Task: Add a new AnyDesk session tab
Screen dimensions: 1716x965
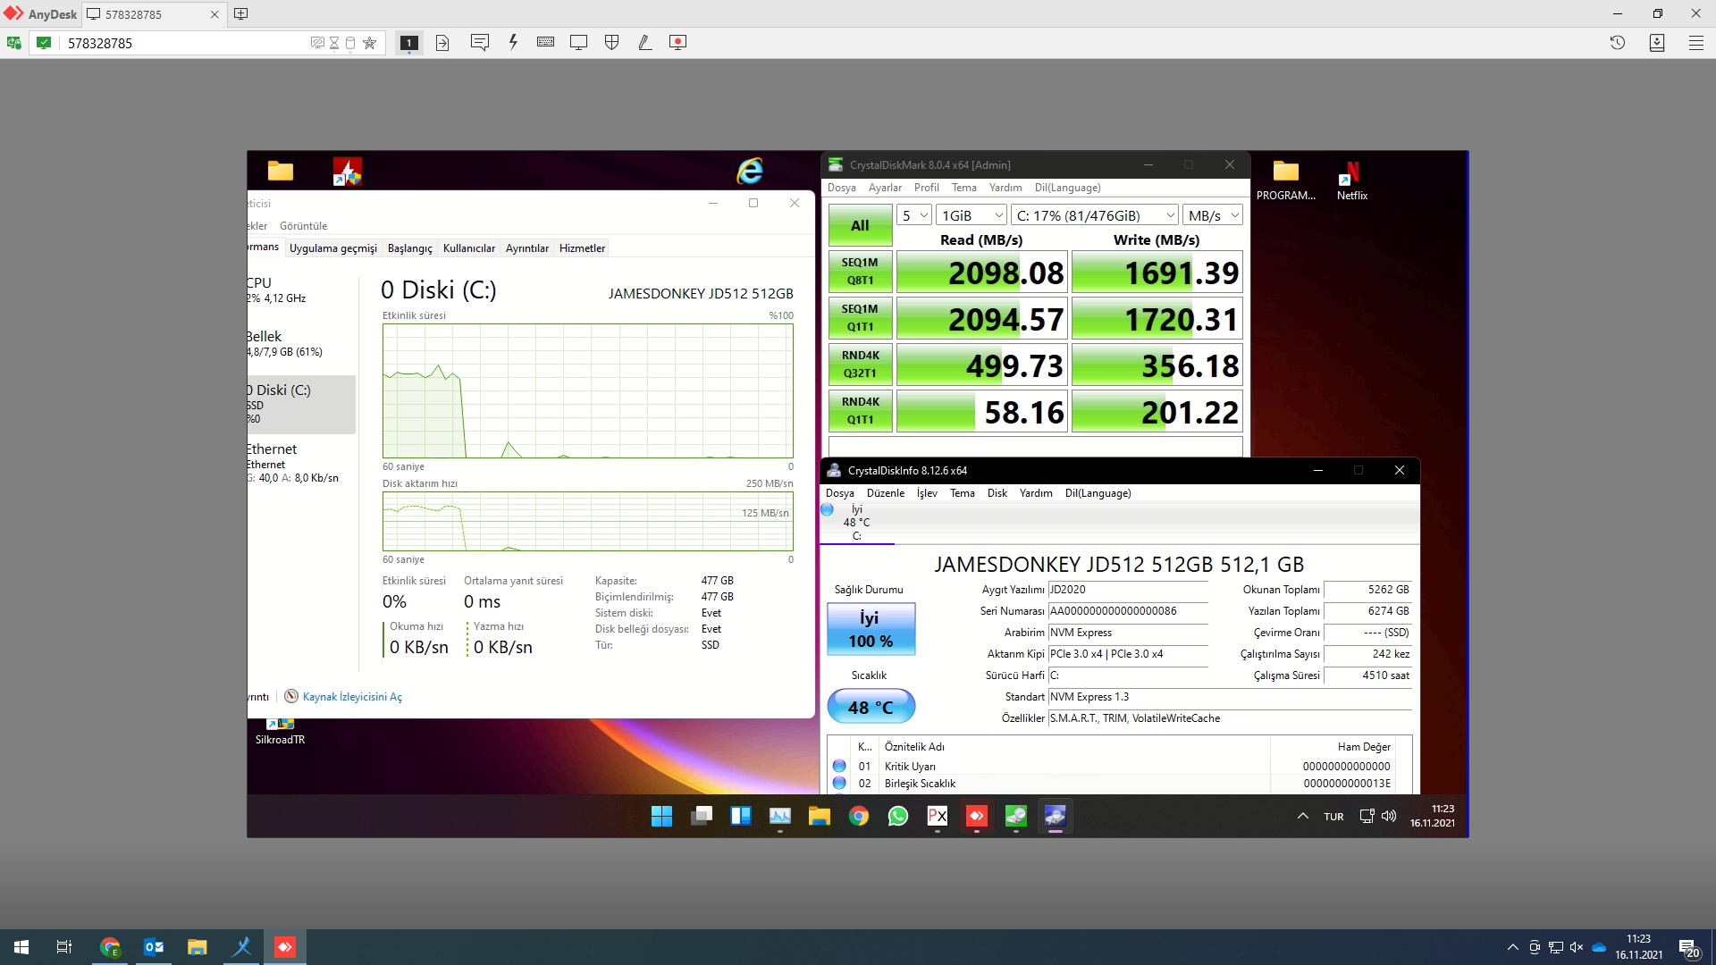Action: [x=241, y=14]
